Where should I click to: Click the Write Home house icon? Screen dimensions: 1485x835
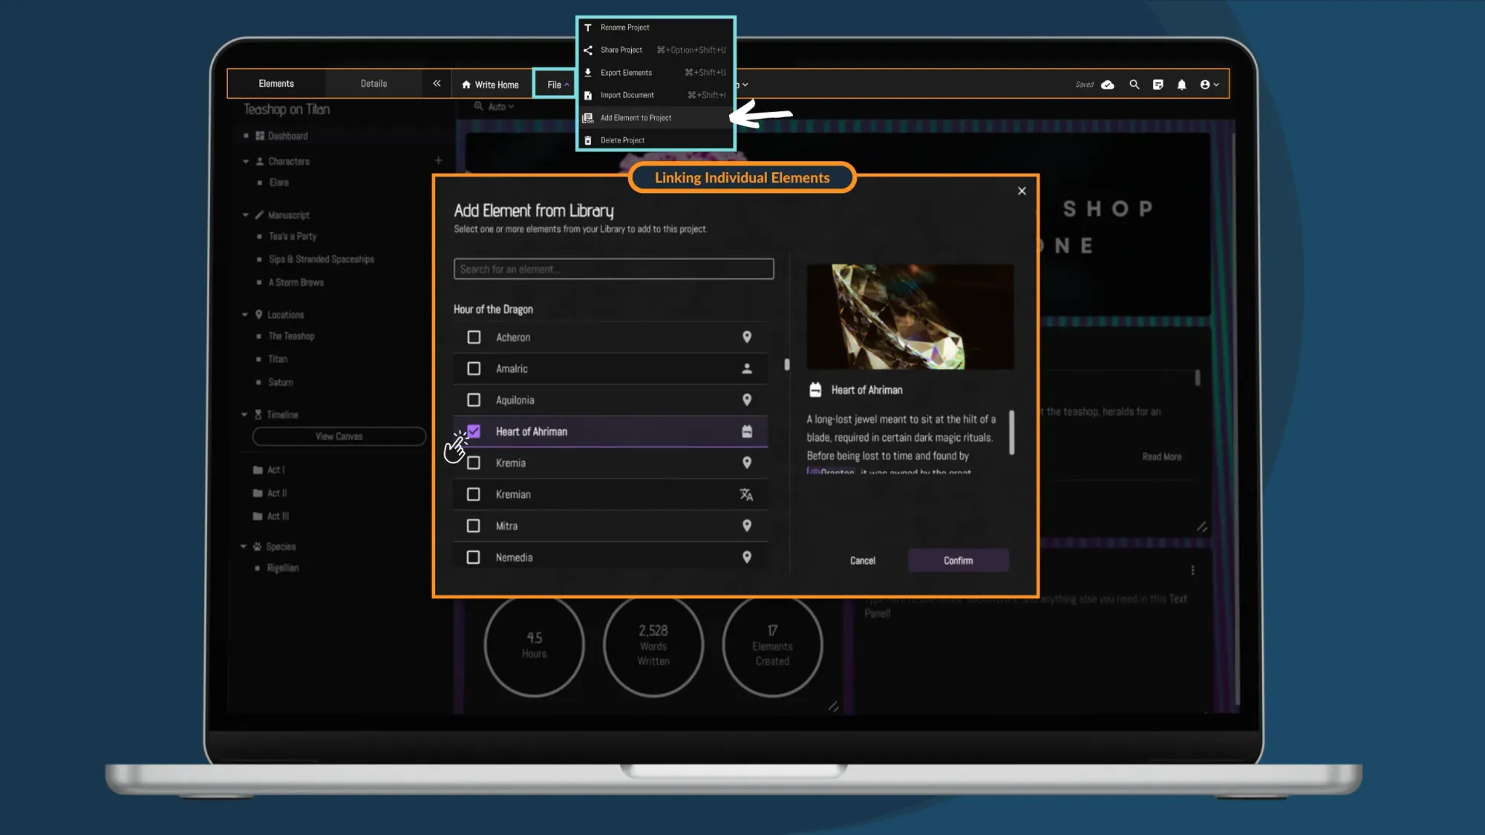pyautogui.click(x=466, y=84)
